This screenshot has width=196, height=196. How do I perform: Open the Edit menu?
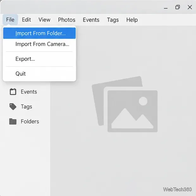(x=26, y=20)
